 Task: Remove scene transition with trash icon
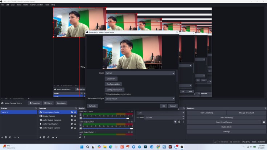[179, 122]
